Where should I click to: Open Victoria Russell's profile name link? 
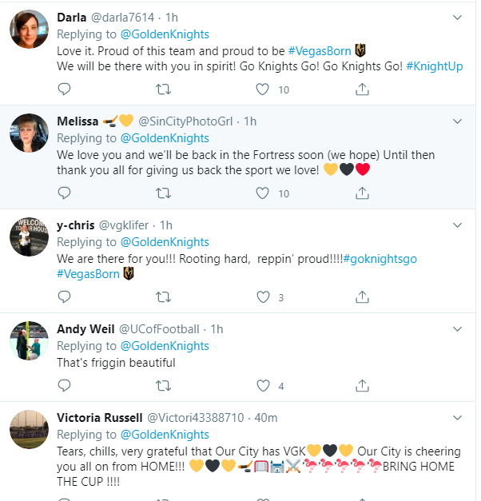tap(100, 417)
